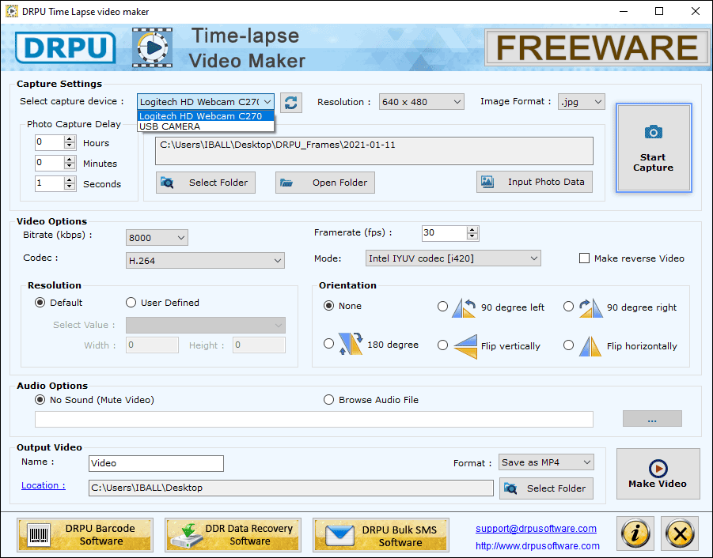
Task: Click the 90 degree left rotation icon
Action: pyautogui.click(x=464, y=307)
